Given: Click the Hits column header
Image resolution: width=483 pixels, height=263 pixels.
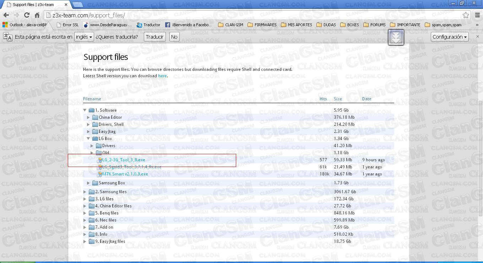Looking at the screenshot, I should coord(323,99).
